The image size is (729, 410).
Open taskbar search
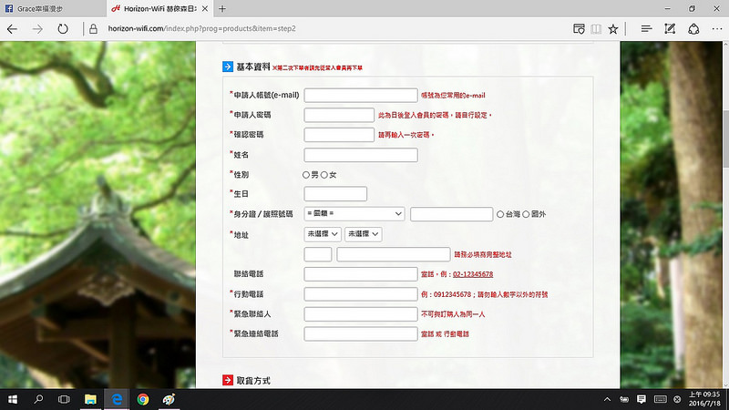click(x=38, y=399)
